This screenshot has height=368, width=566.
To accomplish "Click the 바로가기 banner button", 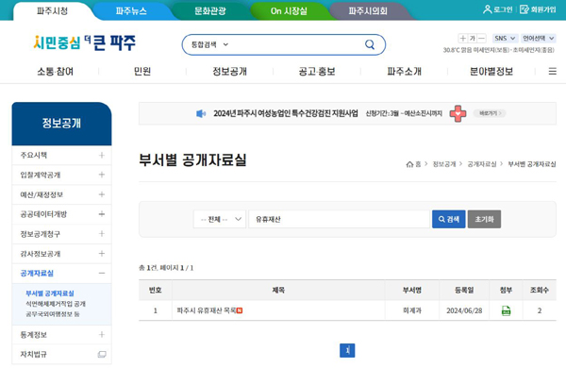I will click(490, 113).
